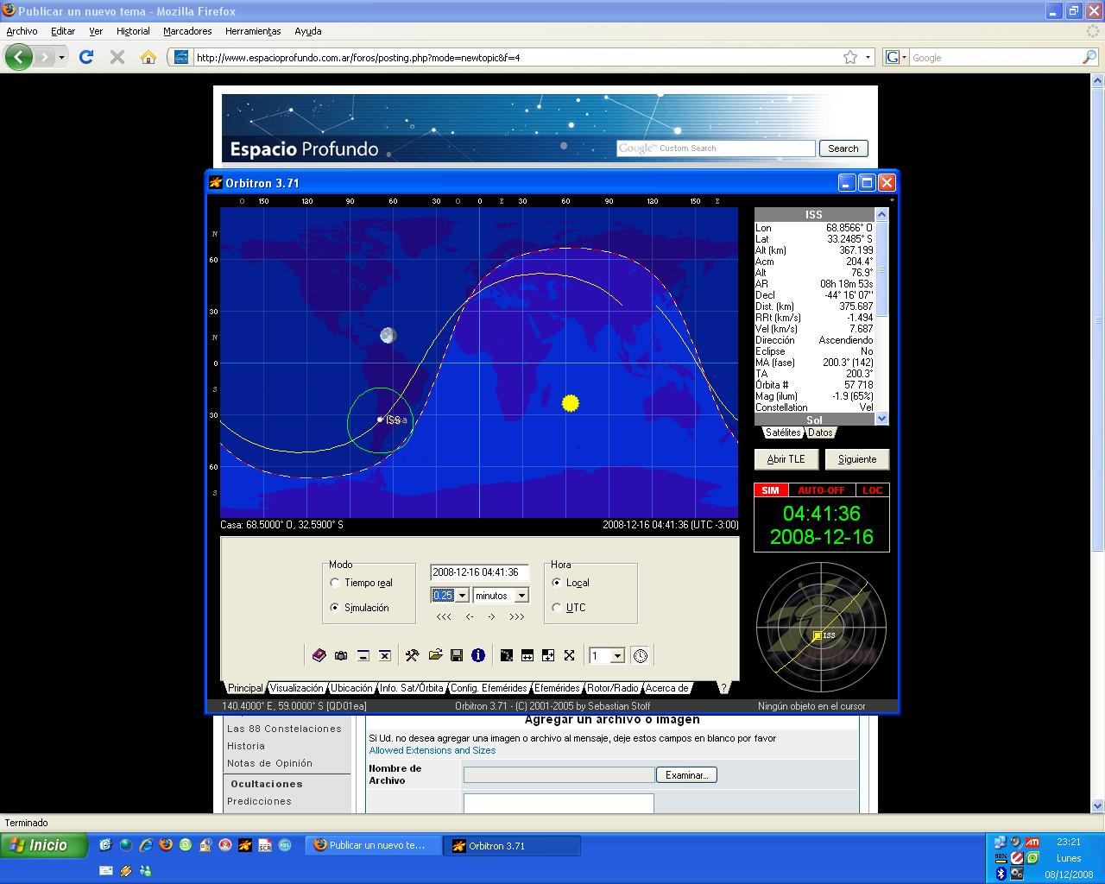Open the Orbitron help book icon

[x=319, y=655]
